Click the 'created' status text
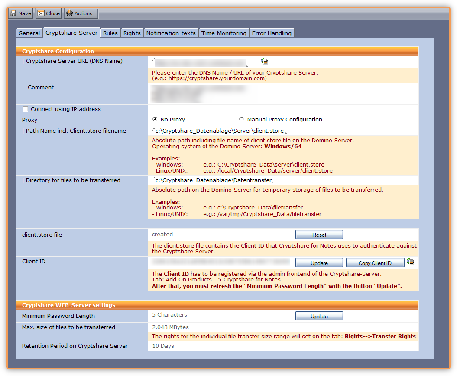 pyautogui.click(x=162, y=234)
